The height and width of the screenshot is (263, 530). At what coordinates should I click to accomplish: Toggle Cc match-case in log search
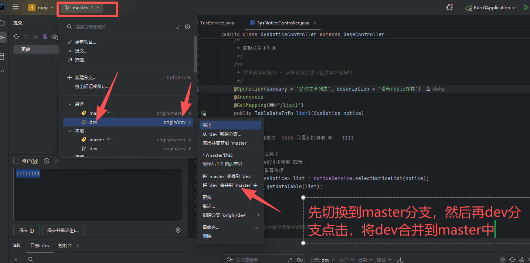click(x=299, y=260)
